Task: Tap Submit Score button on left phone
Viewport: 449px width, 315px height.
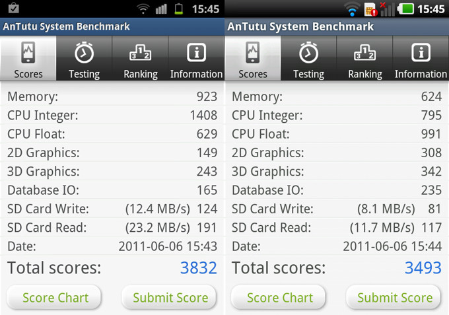Action: pyautogui.click(x=169, y=298)
